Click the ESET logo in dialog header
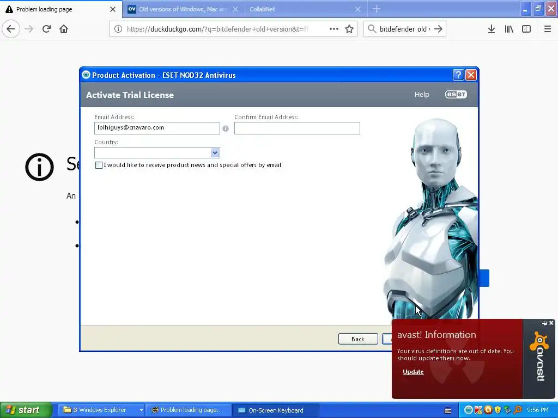 [x=456, y=95]
